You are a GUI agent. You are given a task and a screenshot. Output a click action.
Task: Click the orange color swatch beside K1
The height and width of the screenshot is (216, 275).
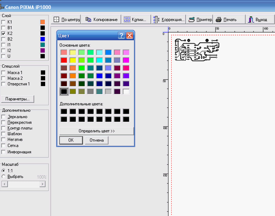43,22
